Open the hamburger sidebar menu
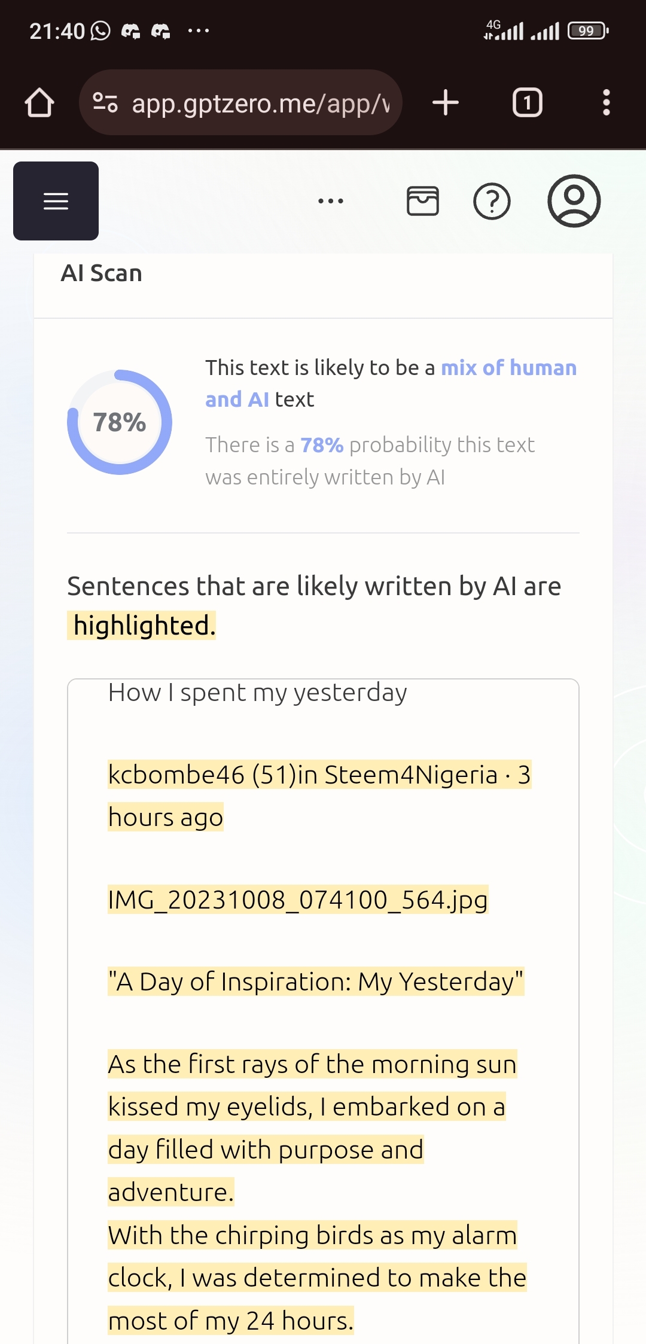Image resolution: width=646 pixels, height=1344 pixels. point(56,201)
